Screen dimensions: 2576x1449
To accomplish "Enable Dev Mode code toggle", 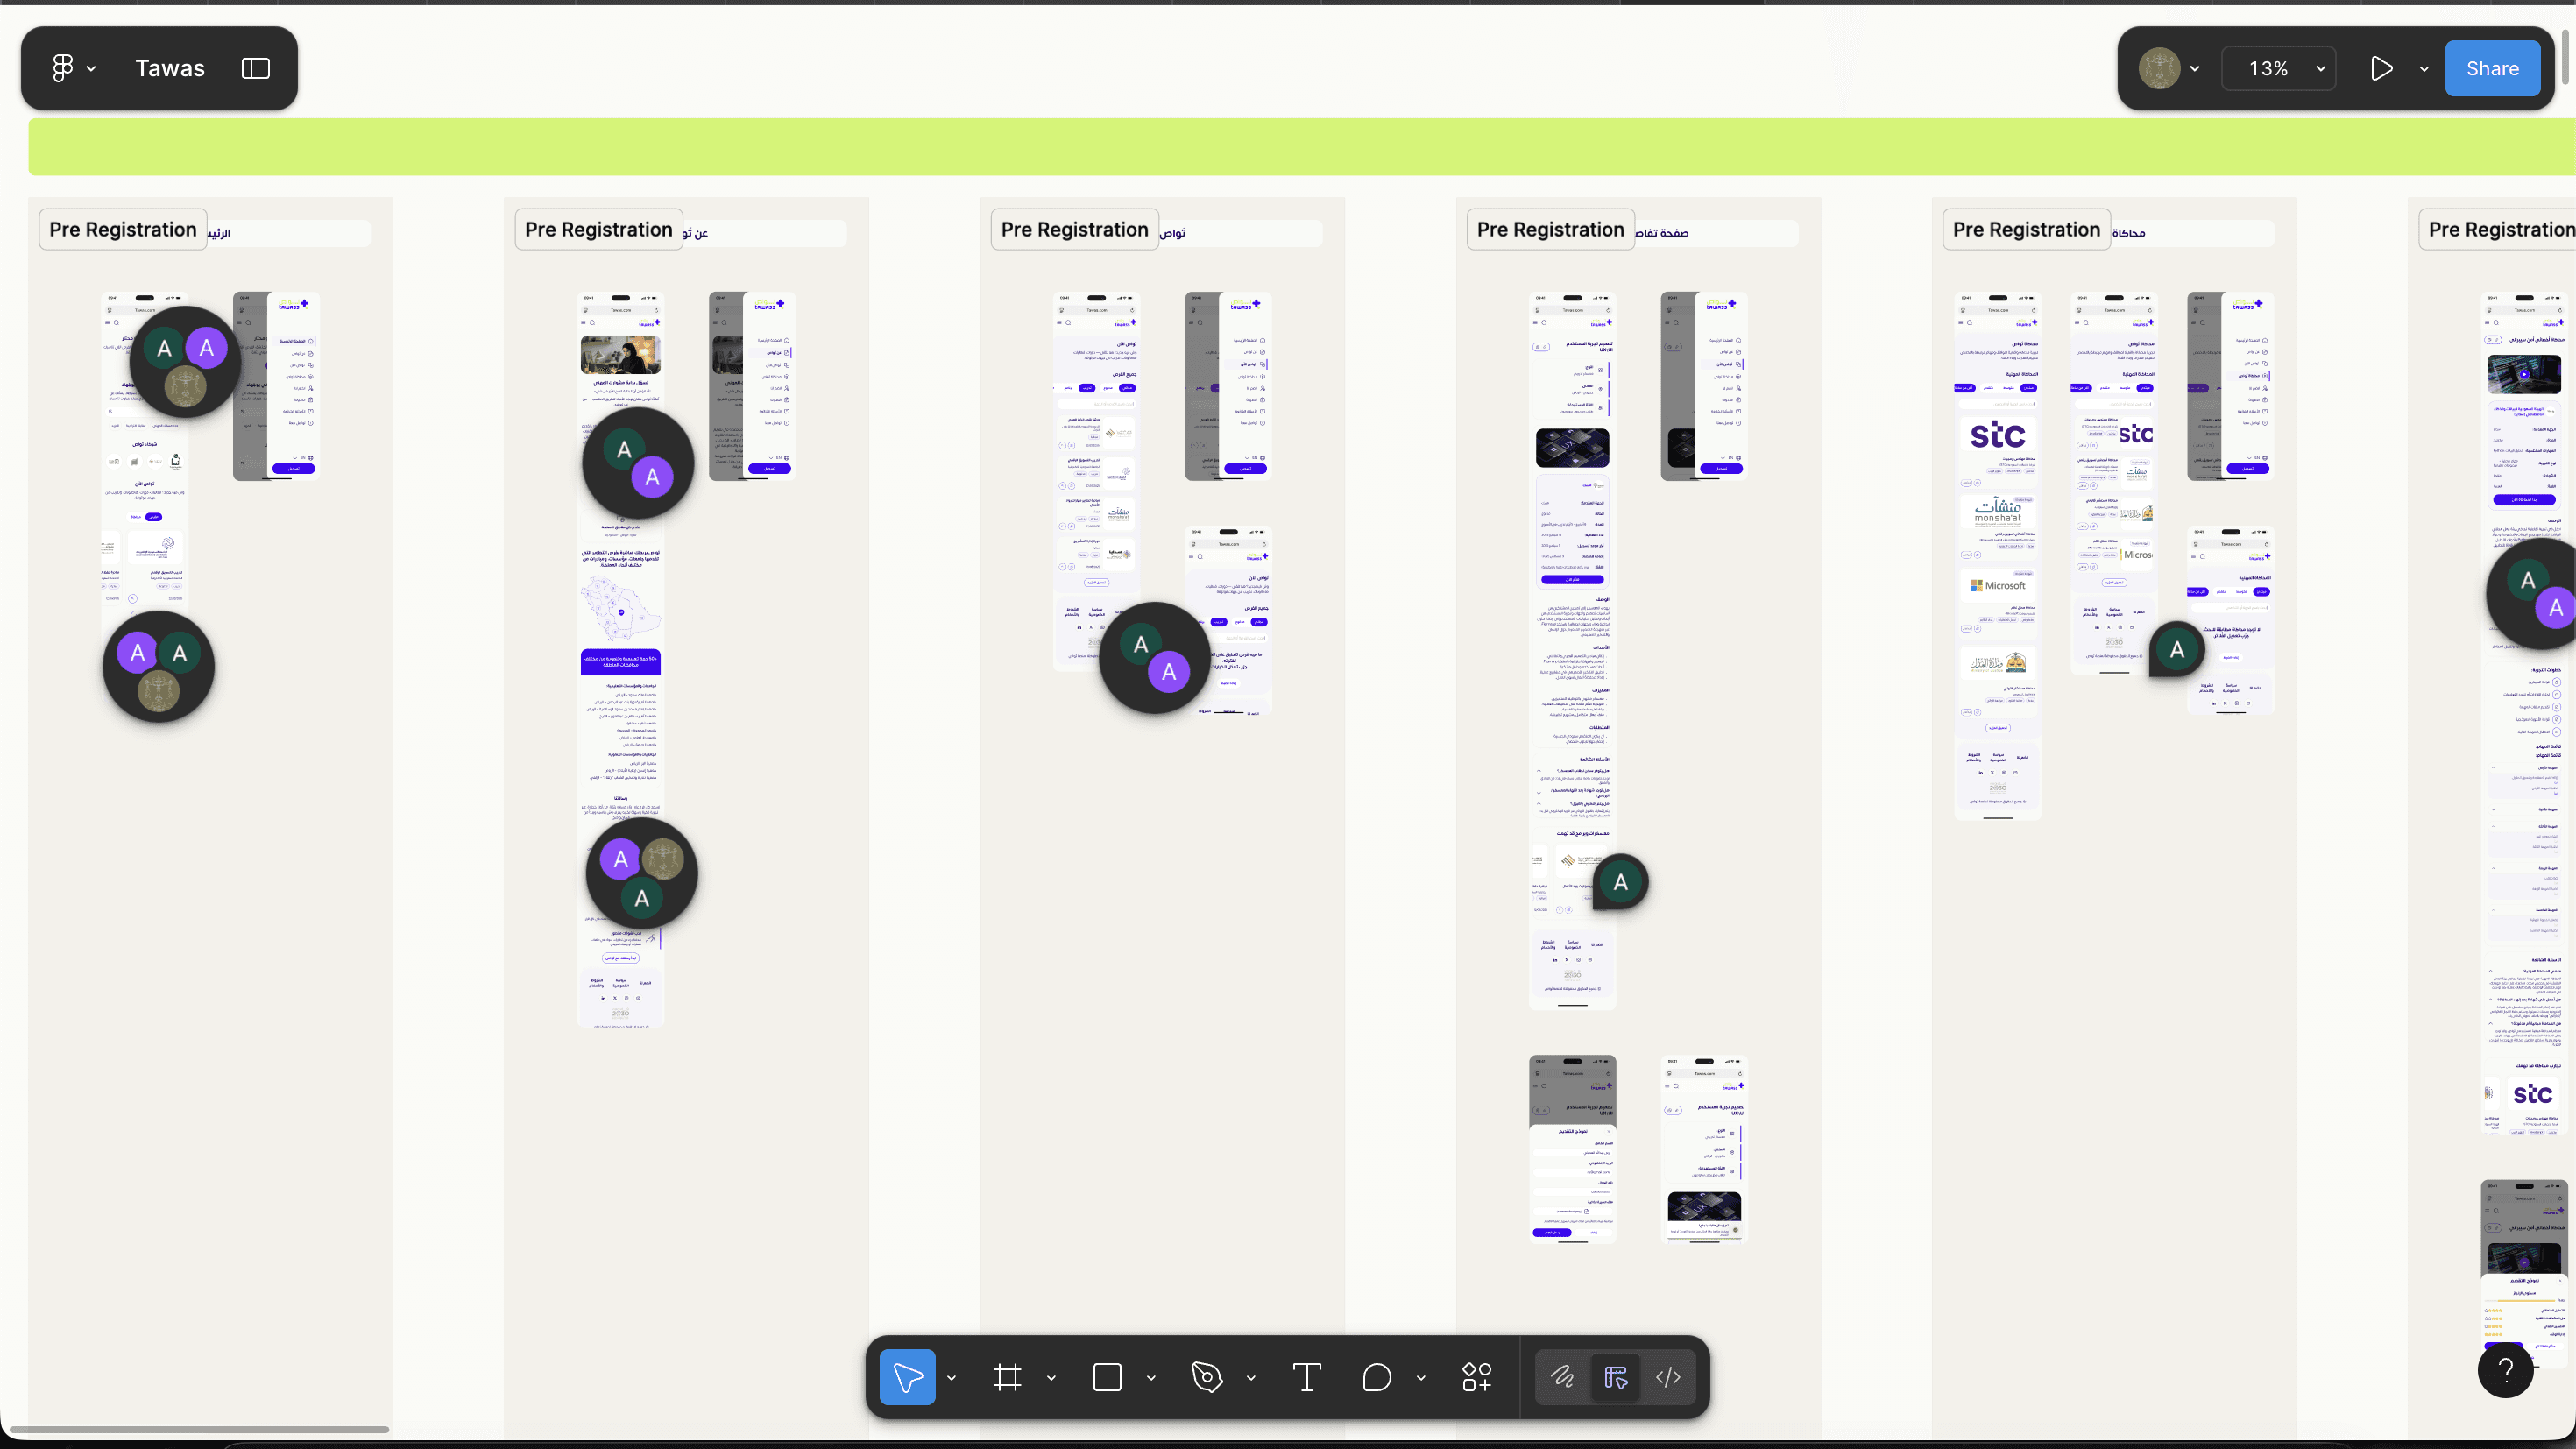I will [1668, 1377].
